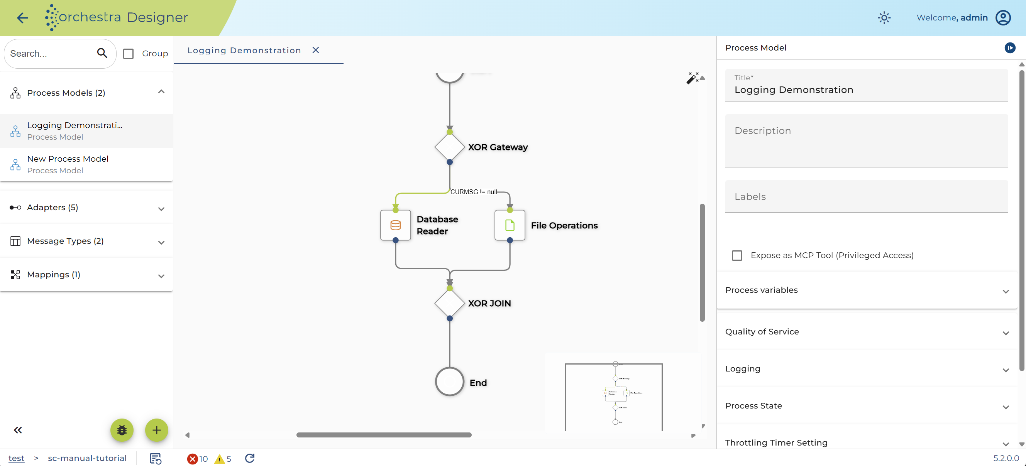Click the red error count indicator
The image size is (1026, 466).
point(198,458)
